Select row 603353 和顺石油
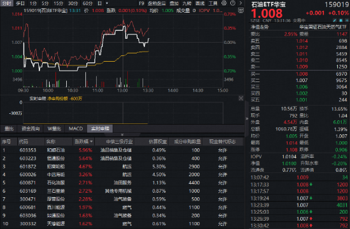Image resolution: width=350 pixels, height=229 pixels. coord(122,150)
